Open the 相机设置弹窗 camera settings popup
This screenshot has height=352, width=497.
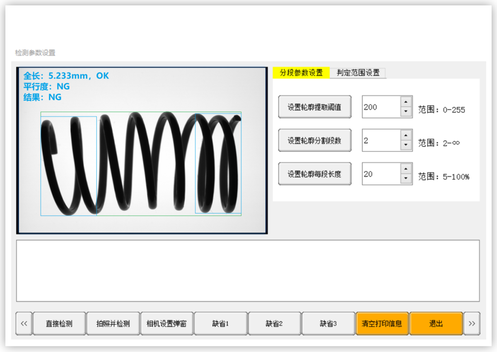coord(167,323)
